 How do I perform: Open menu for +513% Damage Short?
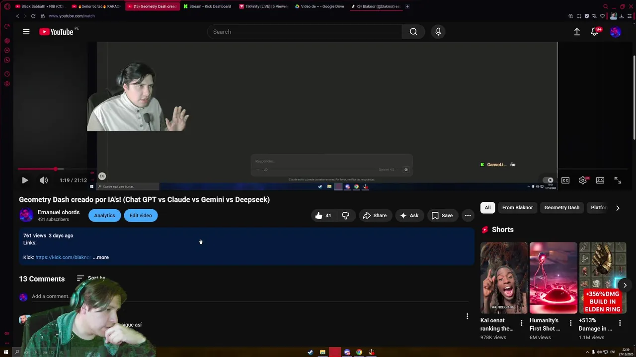620,323
